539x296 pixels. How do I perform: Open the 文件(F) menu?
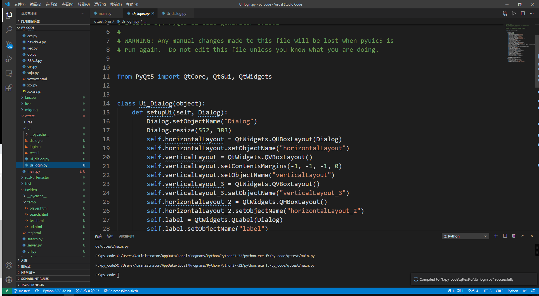[20, 4]
